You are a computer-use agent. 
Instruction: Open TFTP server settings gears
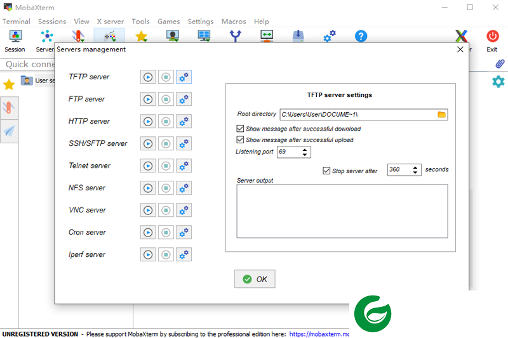tap(184, 77)
